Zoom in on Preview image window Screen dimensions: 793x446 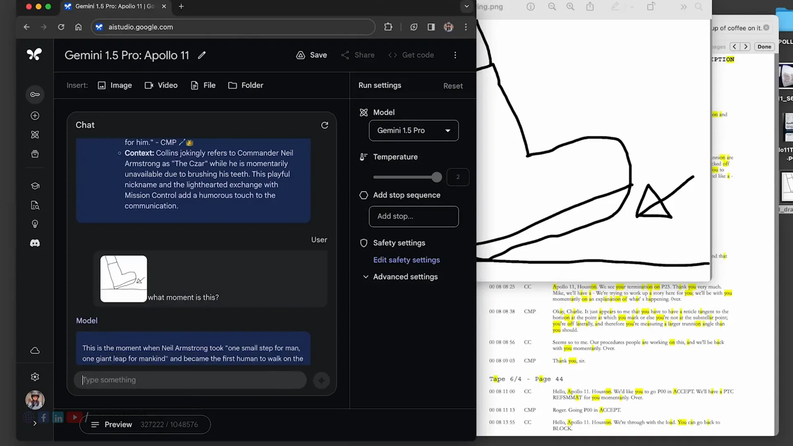(570, 7)
